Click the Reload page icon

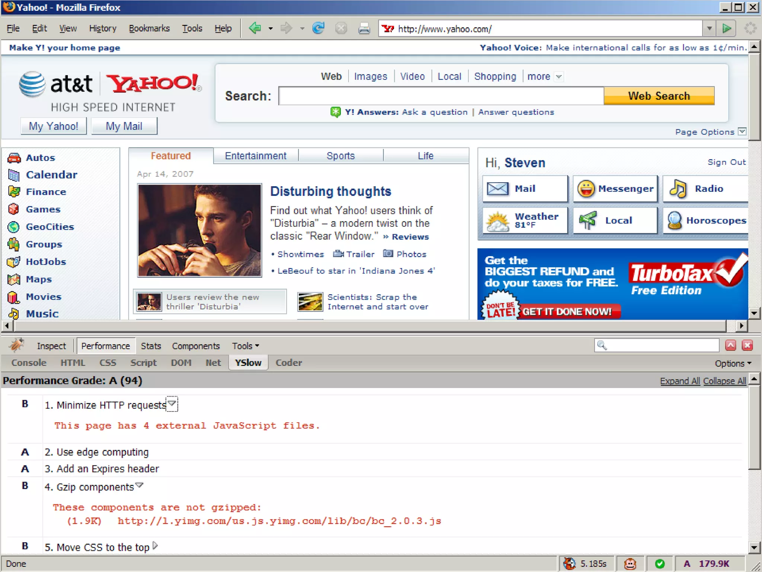click(x=318, y=28)
